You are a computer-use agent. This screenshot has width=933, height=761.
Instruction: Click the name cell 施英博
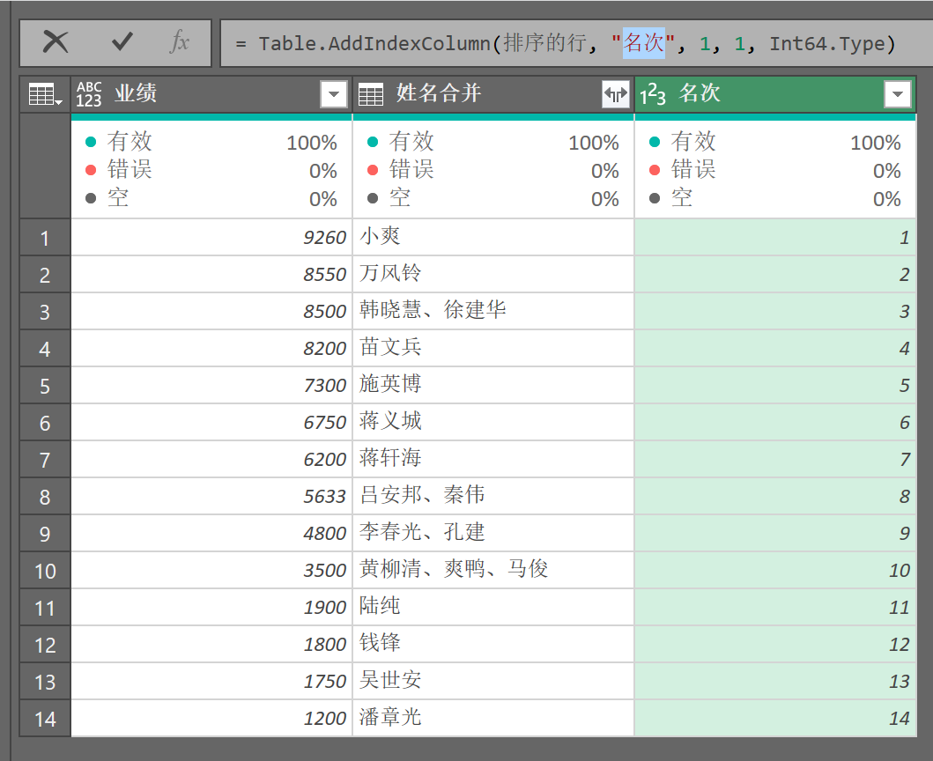click(x=493, y=386)
